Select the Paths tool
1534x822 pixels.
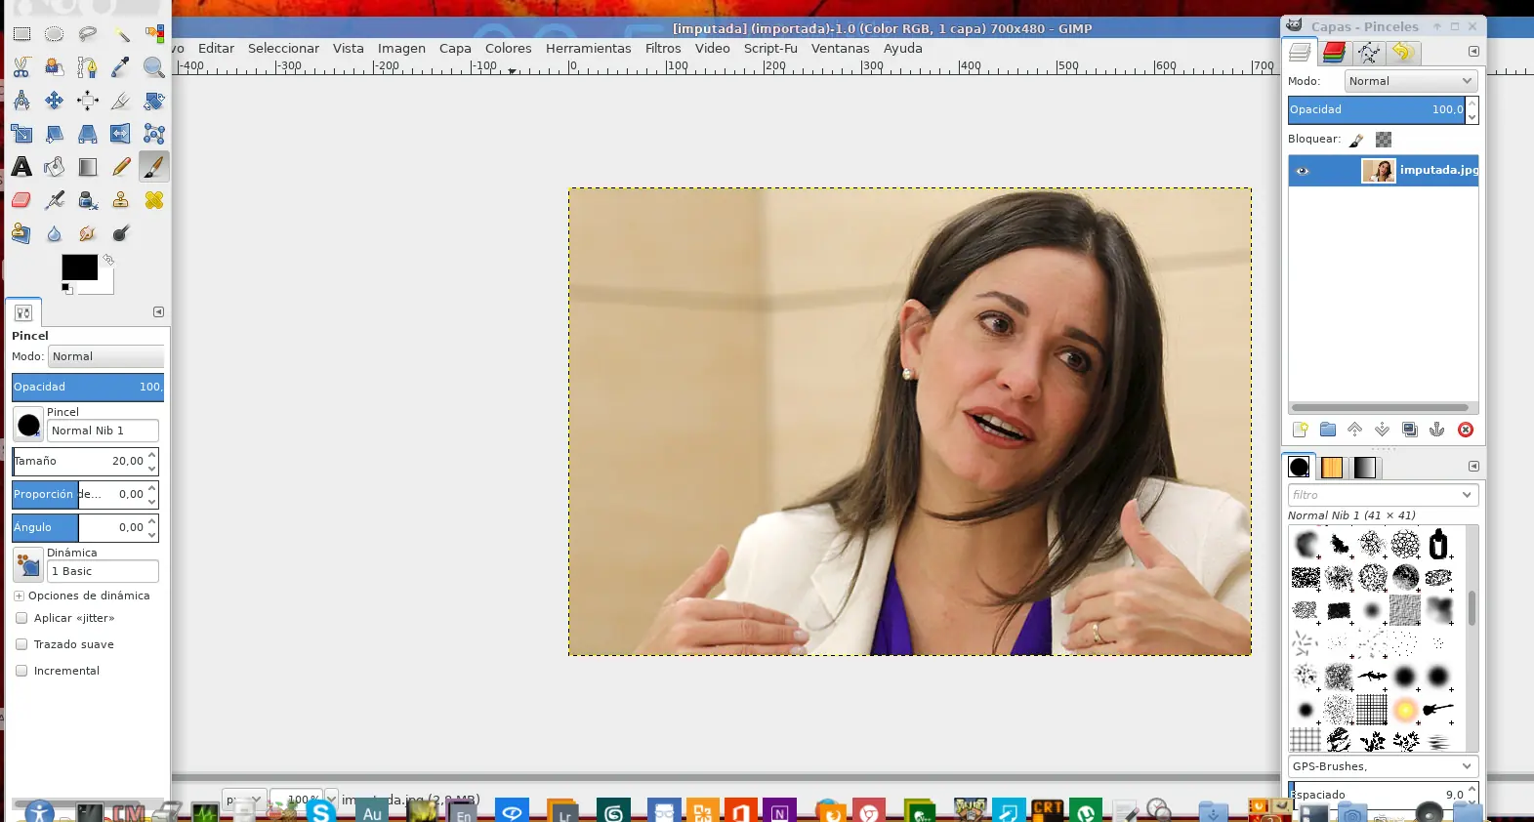point(88,67)
